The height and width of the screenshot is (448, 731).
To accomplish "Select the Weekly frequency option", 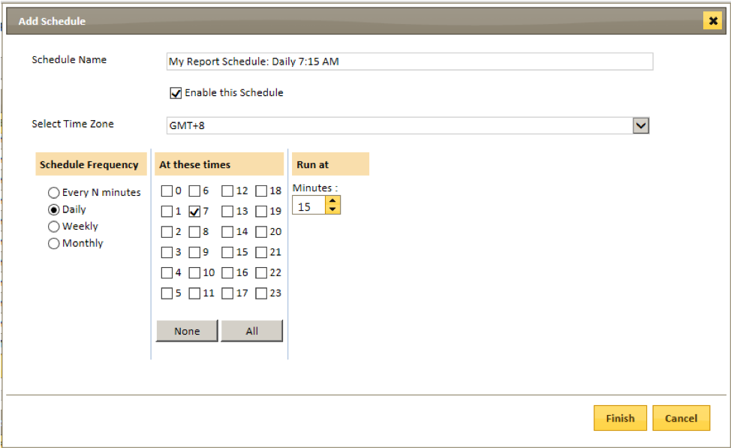I will [x=53, y=226].
